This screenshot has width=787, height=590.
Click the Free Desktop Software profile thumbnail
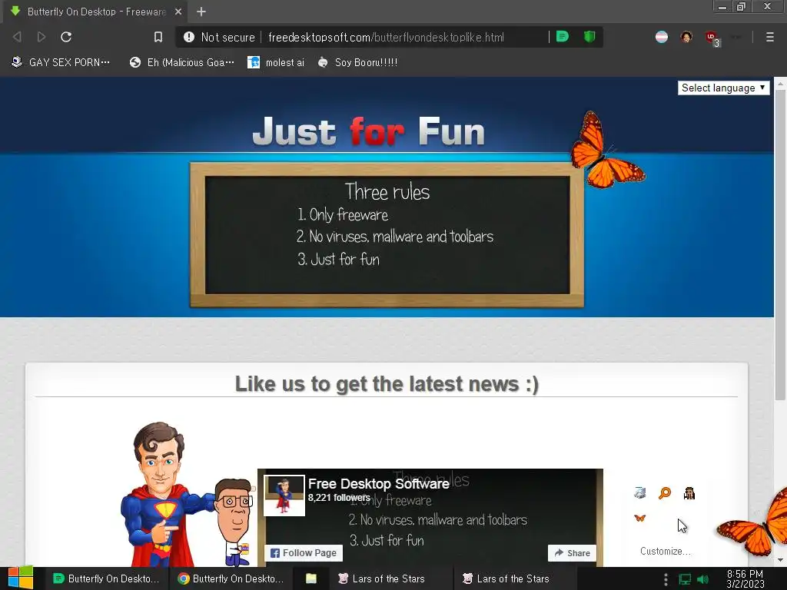click(x=284, y=496)
